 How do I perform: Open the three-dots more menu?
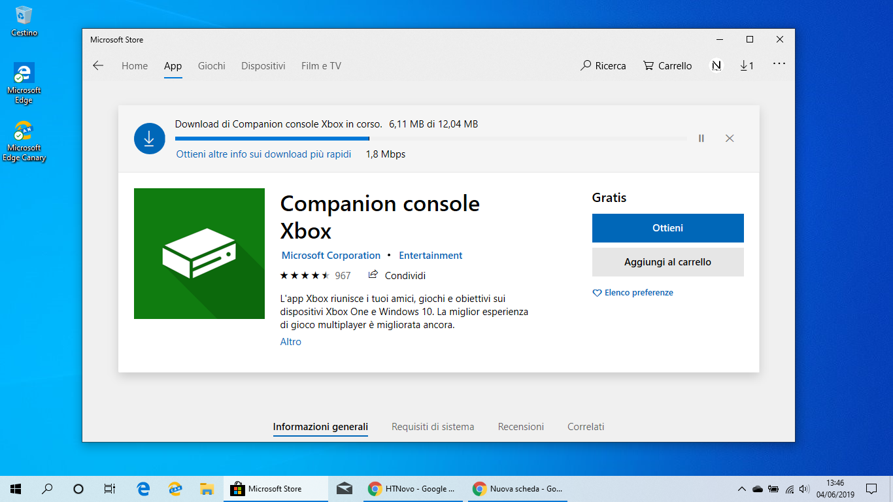point(779,64)
